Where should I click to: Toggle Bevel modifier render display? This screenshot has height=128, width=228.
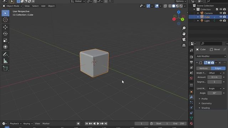coord(213,63)
